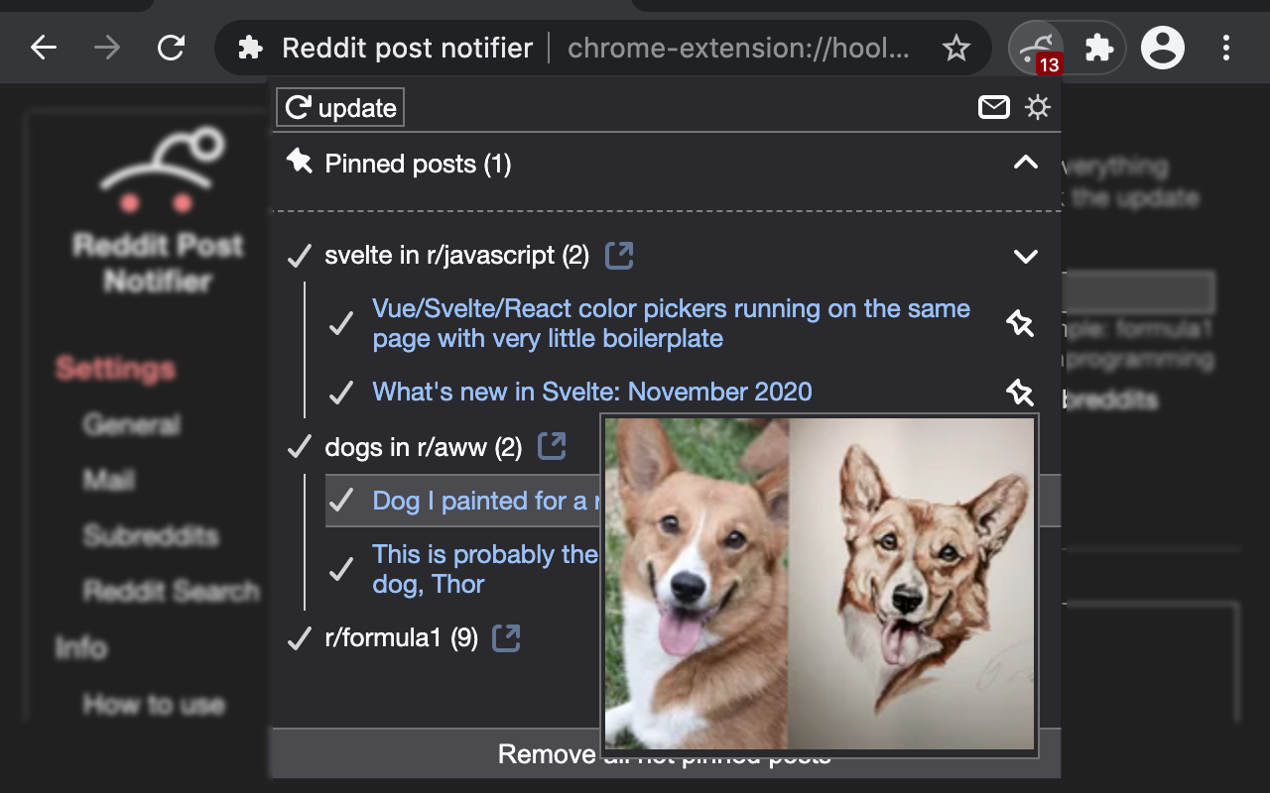Collapse the Pinned posts section
1270x793 pixels.
(x=1025, y=162)
